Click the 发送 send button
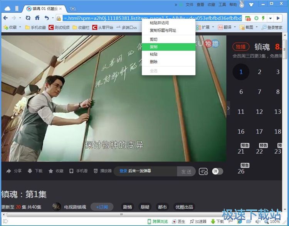 coord(186,171)
